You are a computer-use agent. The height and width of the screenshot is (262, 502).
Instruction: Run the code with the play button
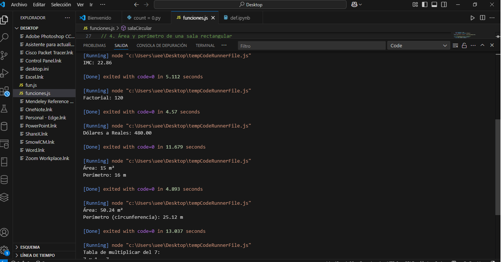(x=472, y=18)
